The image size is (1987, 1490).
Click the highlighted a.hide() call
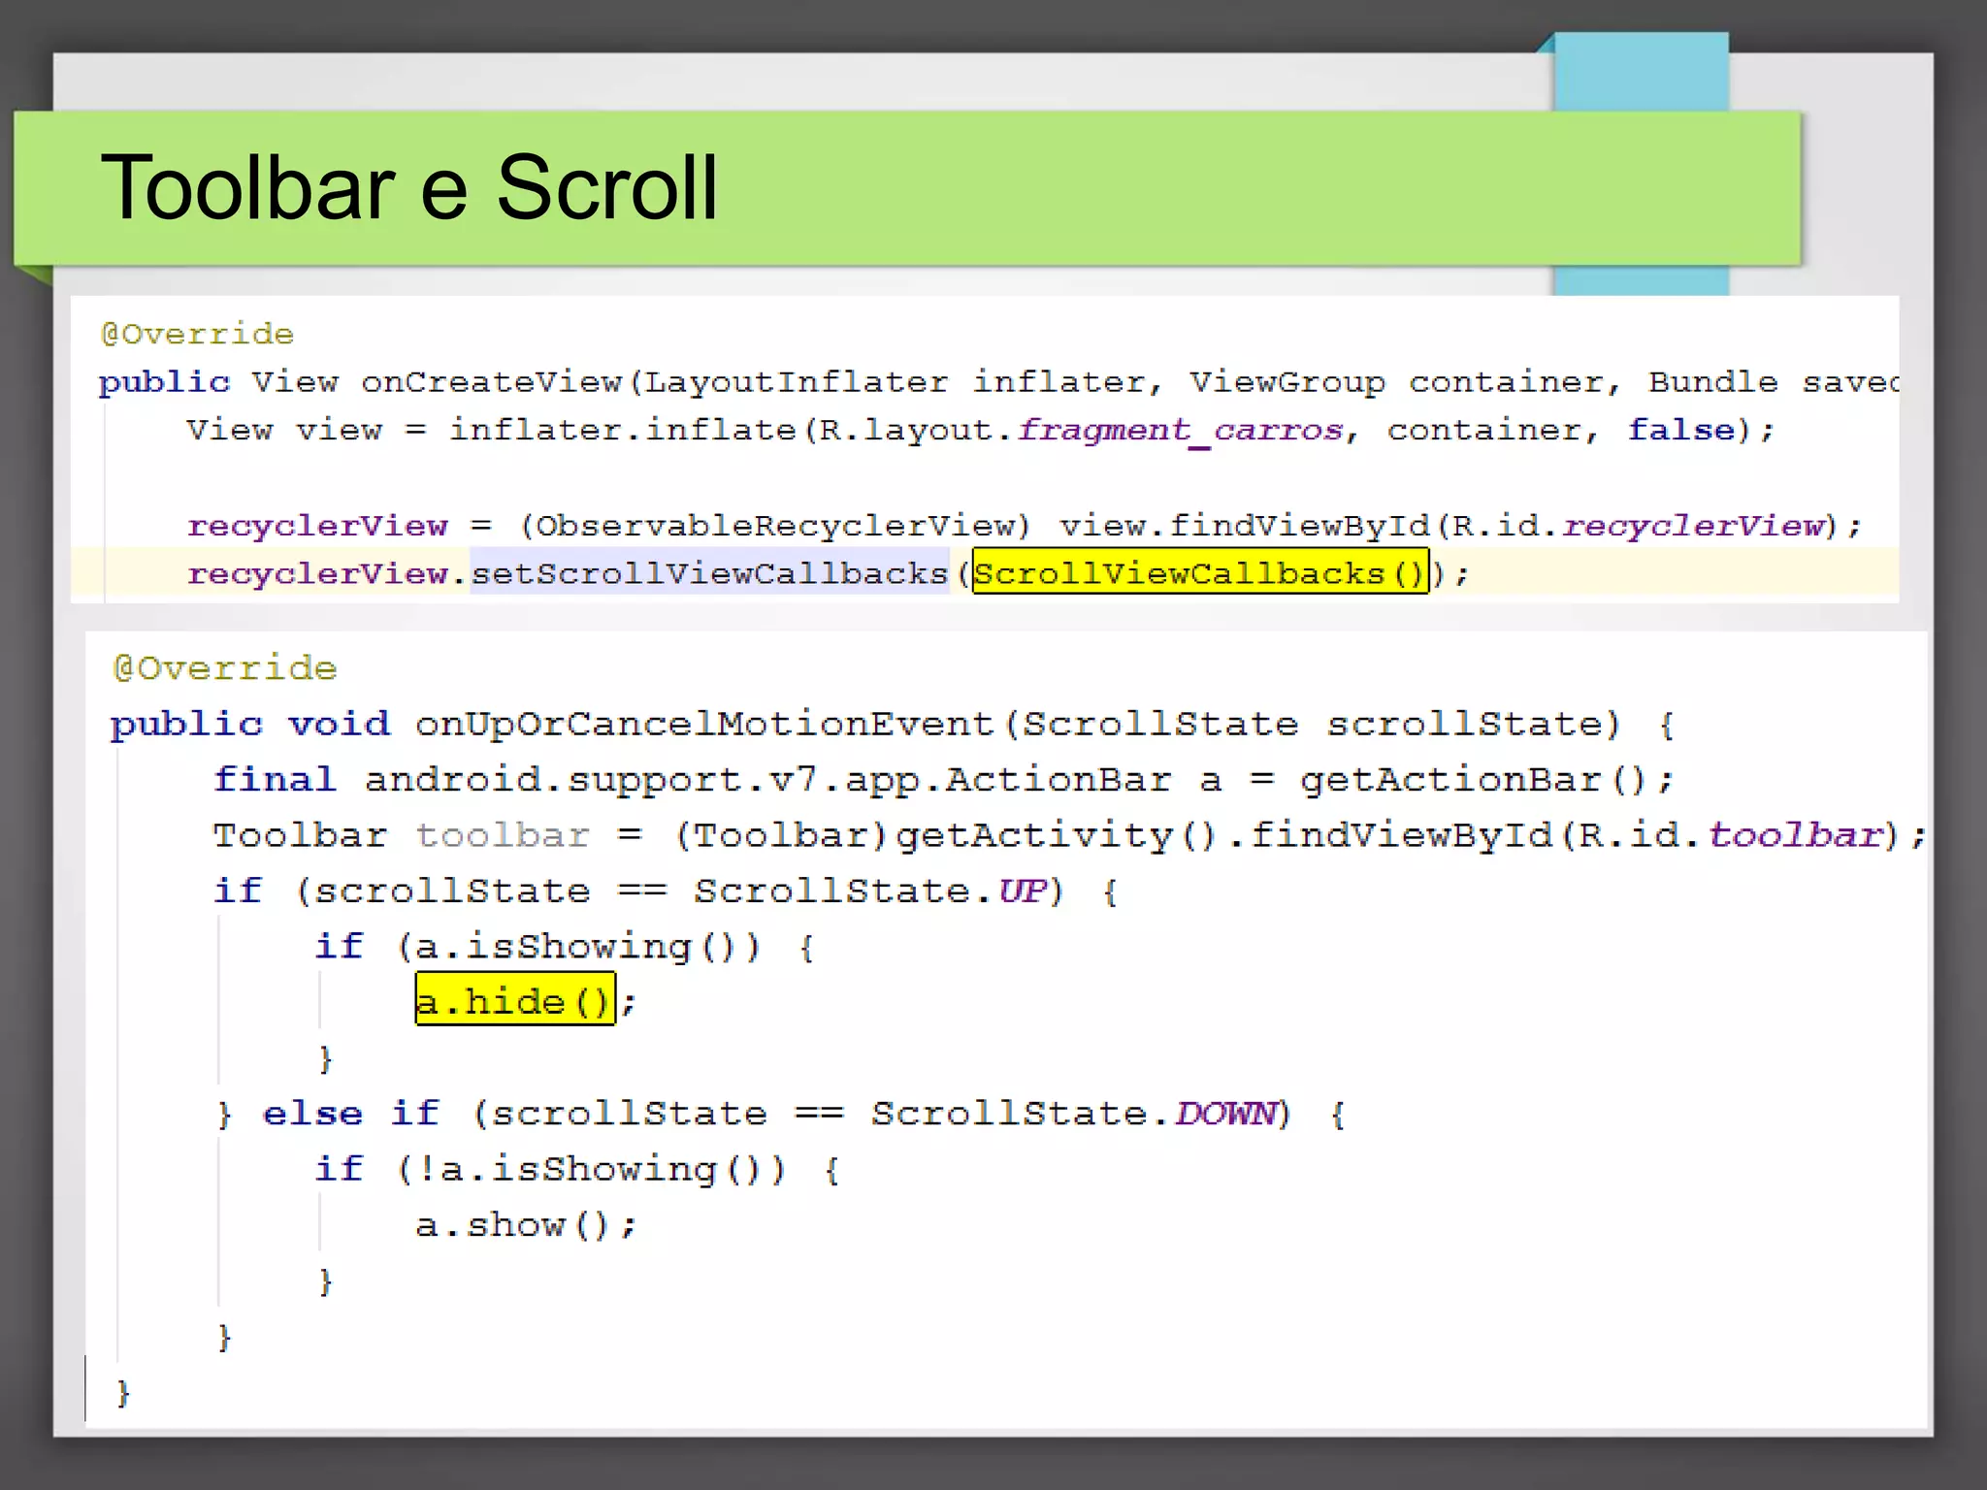tap(515, 999)
